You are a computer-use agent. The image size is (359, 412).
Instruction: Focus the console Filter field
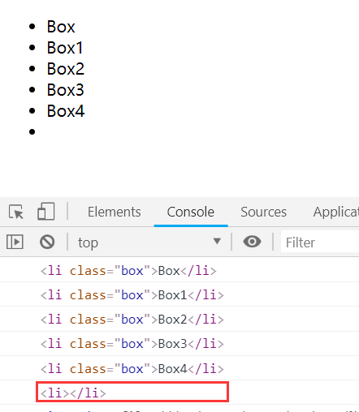(320, 242)
